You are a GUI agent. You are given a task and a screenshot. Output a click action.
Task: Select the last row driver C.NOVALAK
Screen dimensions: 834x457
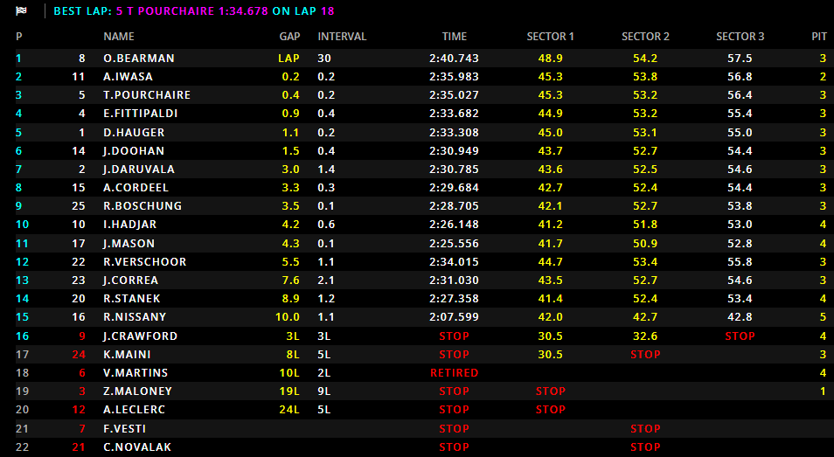(137, 447)
